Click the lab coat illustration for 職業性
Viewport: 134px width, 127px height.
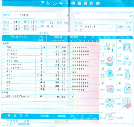coord(127,103)
